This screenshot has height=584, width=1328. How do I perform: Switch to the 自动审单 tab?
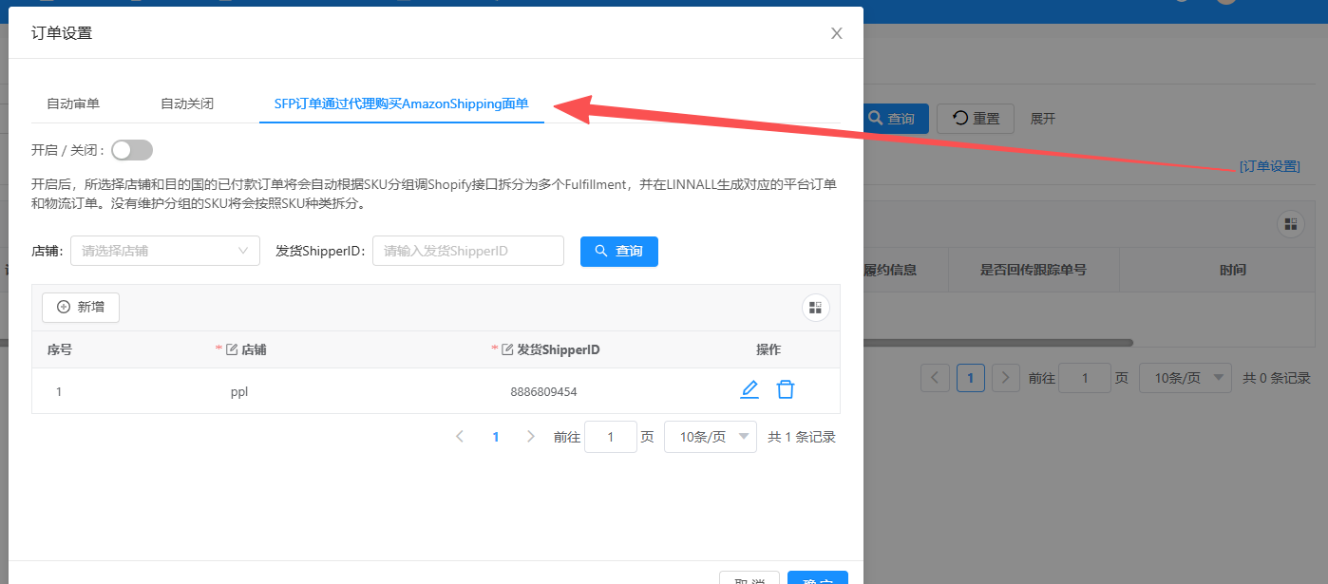click(73, 104)
